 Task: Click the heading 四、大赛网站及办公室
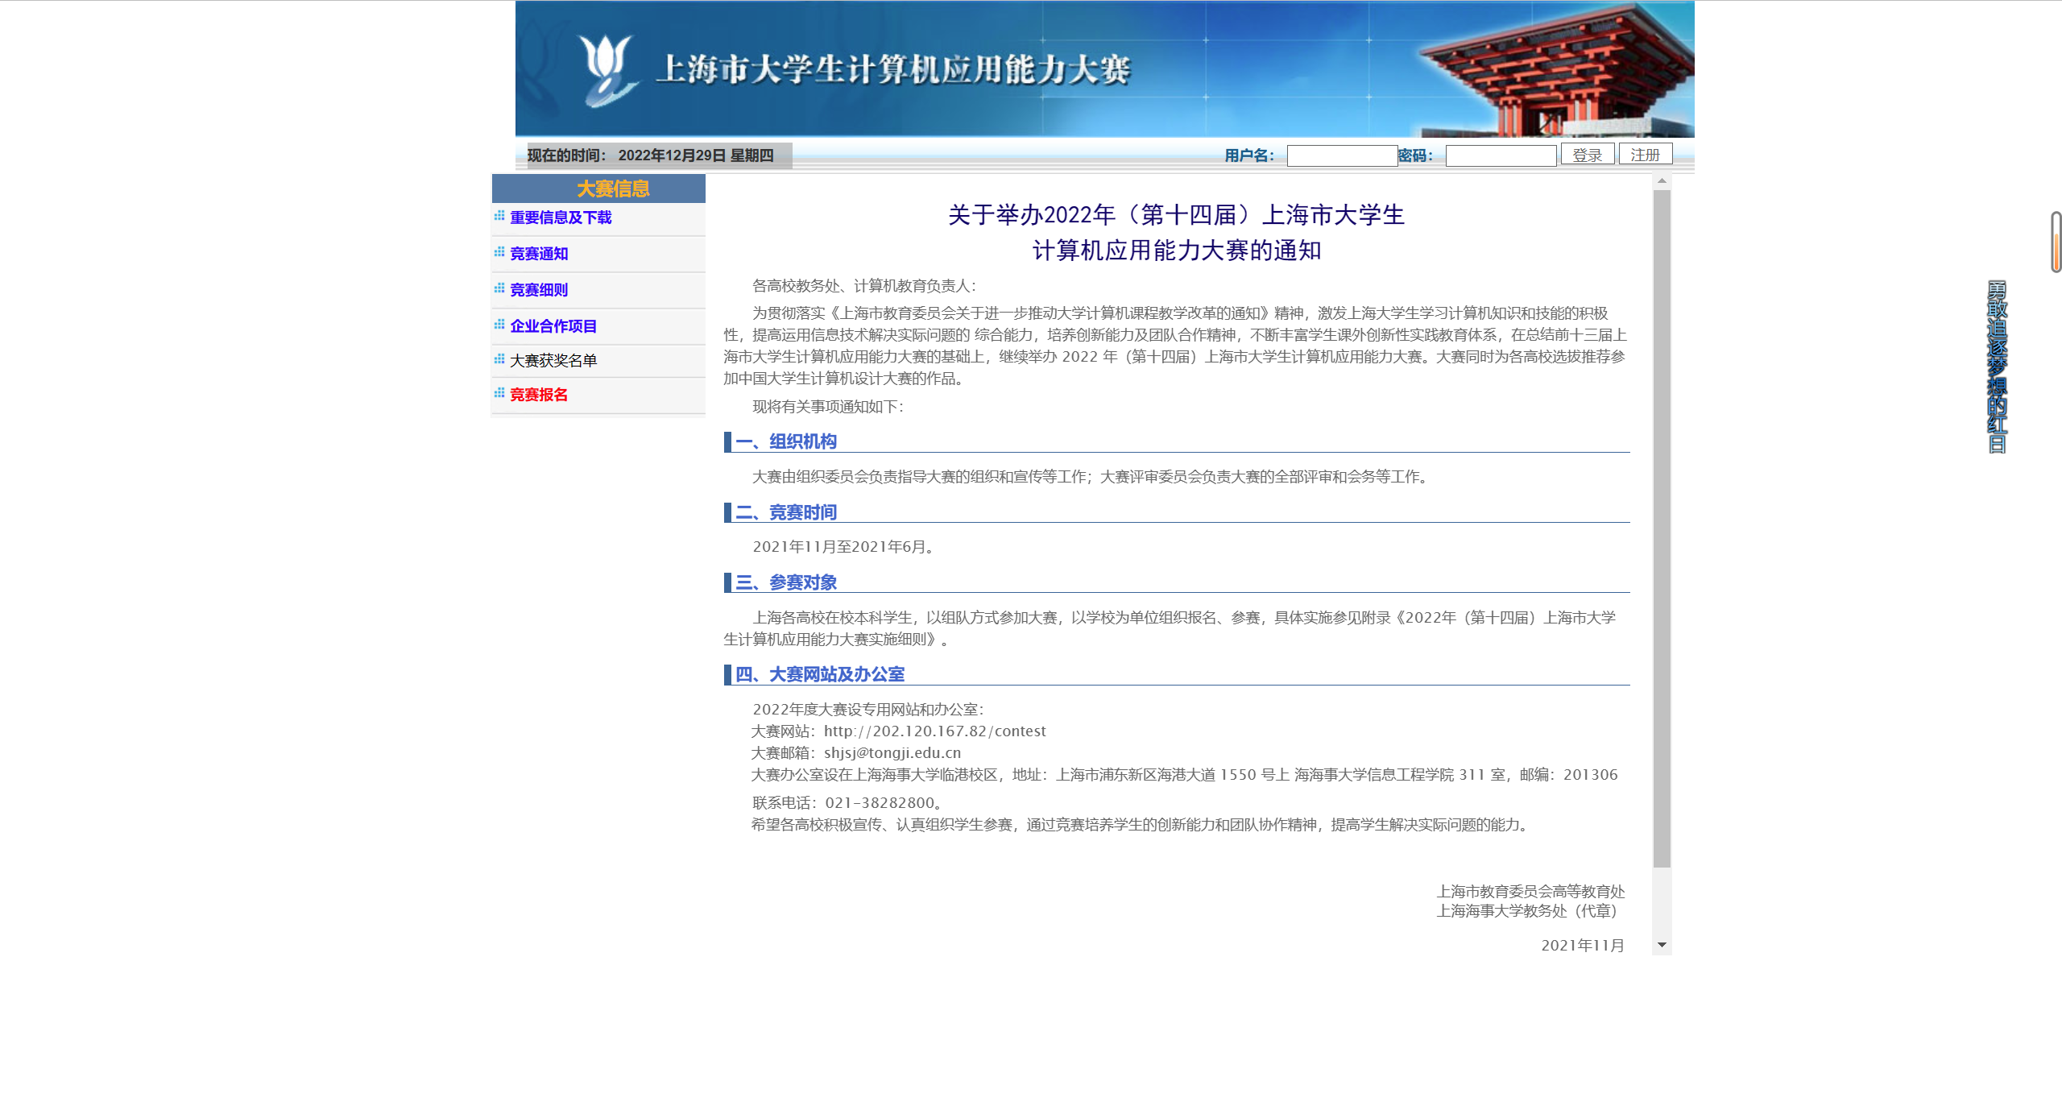click(x=820, y=674)
